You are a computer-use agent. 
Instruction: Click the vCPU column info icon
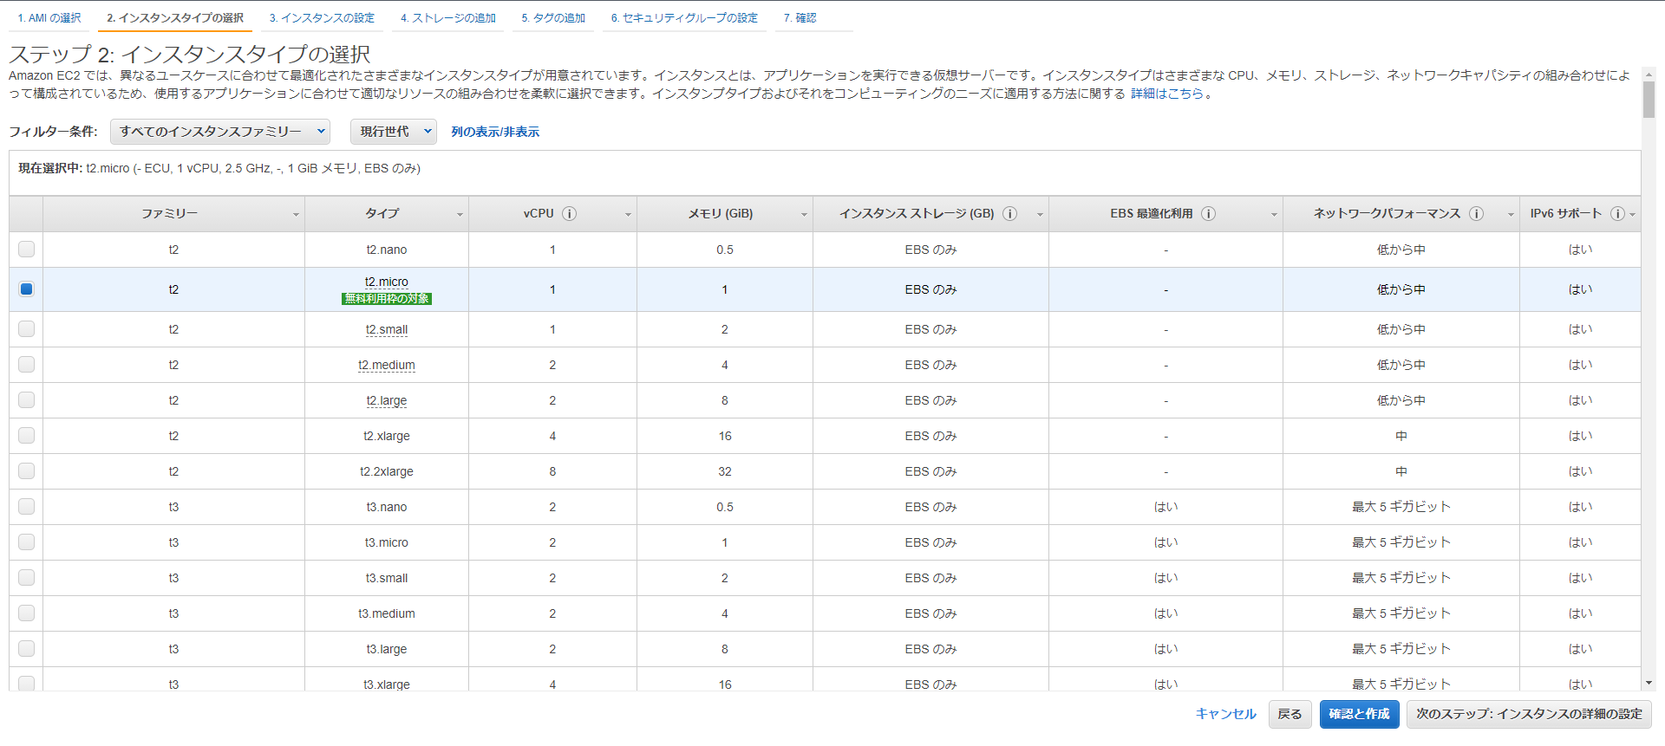(569, 214)
